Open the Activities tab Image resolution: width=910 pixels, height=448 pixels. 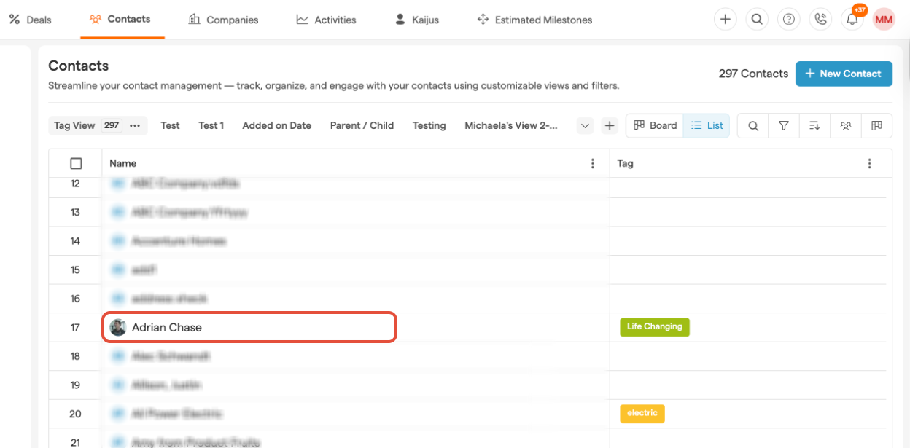[326, 20]
